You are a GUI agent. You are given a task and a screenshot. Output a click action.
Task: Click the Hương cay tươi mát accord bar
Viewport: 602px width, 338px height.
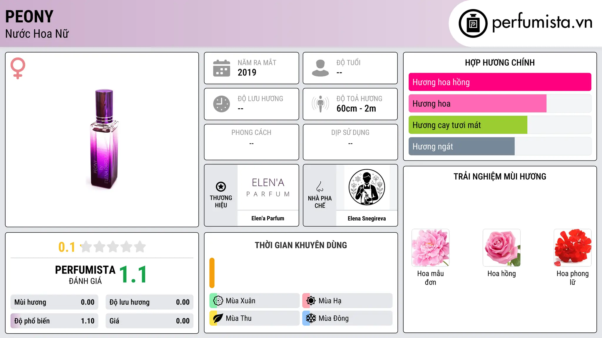[x=500, y=125]
